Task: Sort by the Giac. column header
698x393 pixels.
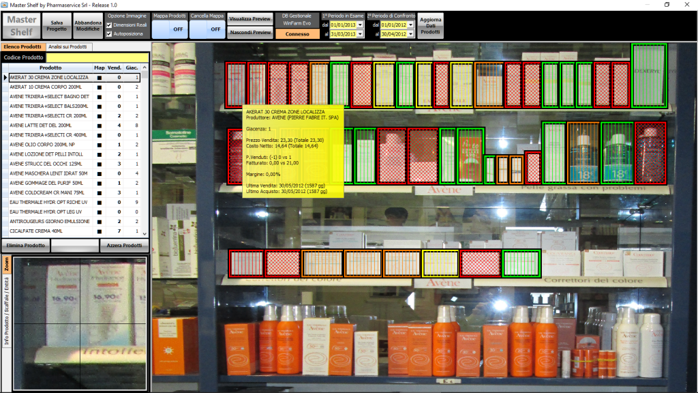Action: click(132, 68)
